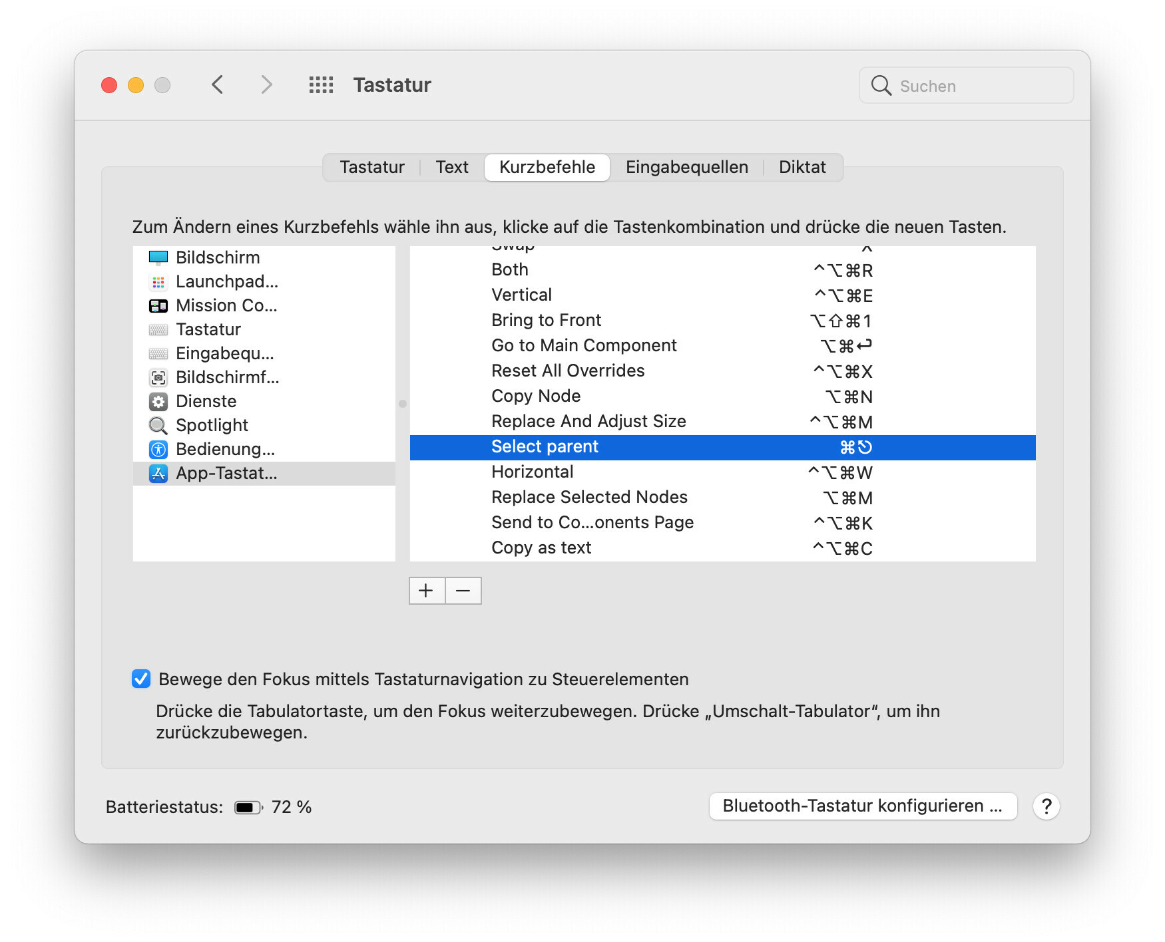Viewport: 1165px width, 942px height.
Task: Click the ⌃⌥⌘R shortcut for Both
Action: pos(843,271)
